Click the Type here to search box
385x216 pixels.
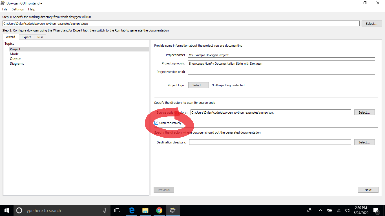[62, 210]
